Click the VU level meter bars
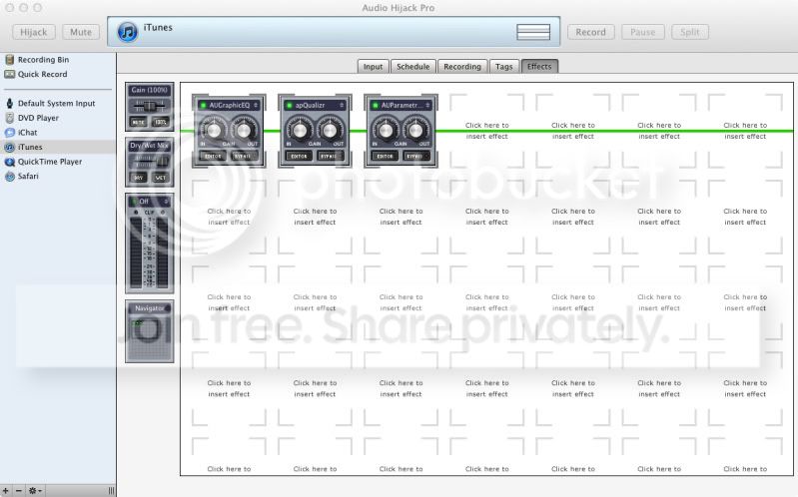This screenshot has width=798, height=497. [x=150, y=251]
